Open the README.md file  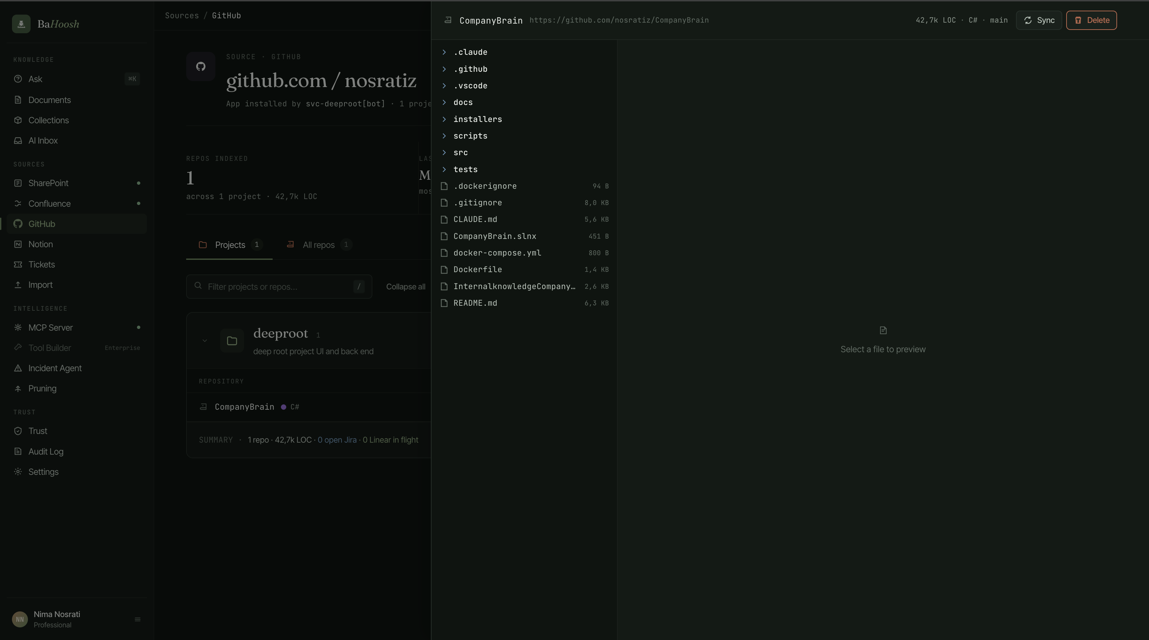524,303
